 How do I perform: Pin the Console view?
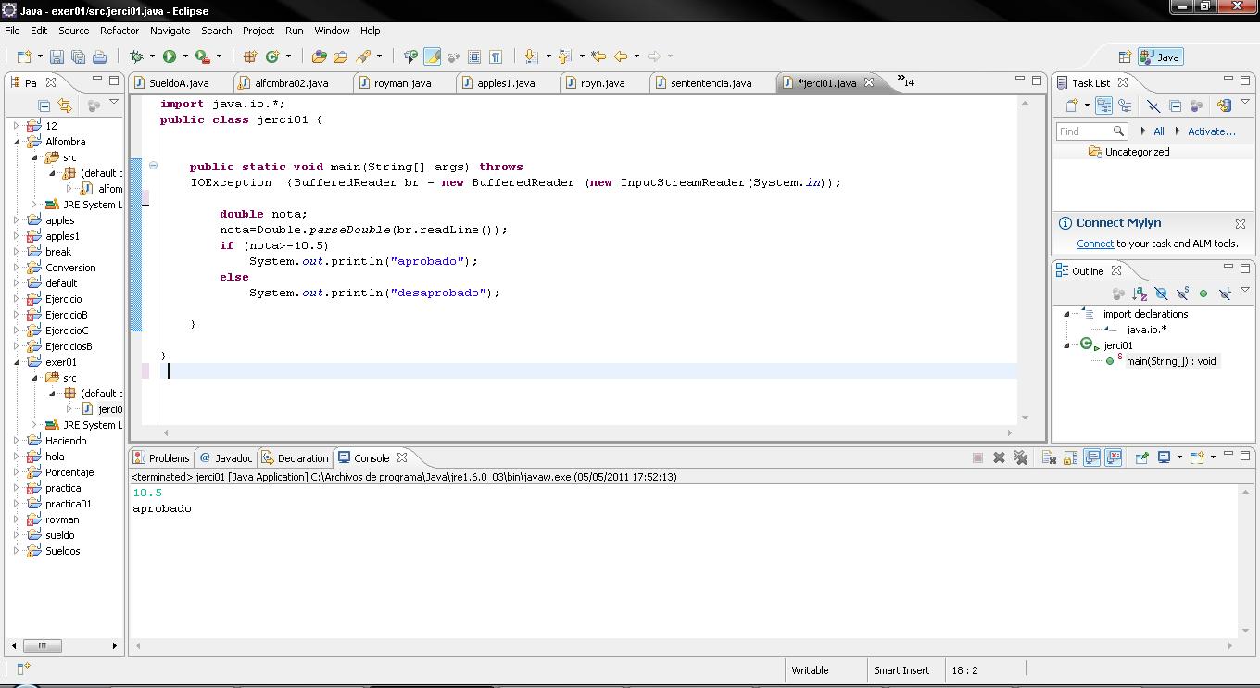(x=1141, y=457)
